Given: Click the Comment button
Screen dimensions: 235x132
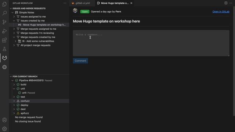Looking at the screenshot, I should click(x=80, y=61).
